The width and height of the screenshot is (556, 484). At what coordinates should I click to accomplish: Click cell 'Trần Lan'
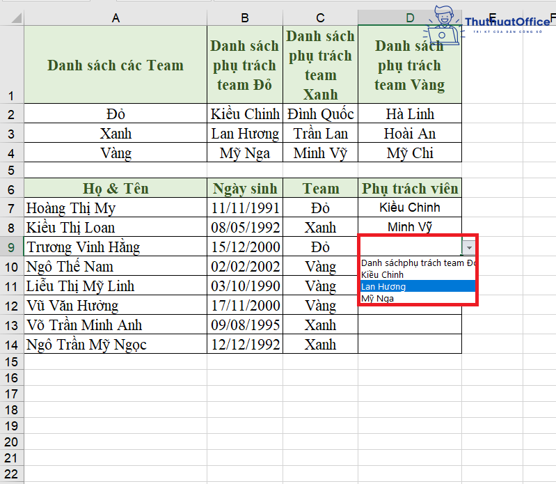[320, 133]
